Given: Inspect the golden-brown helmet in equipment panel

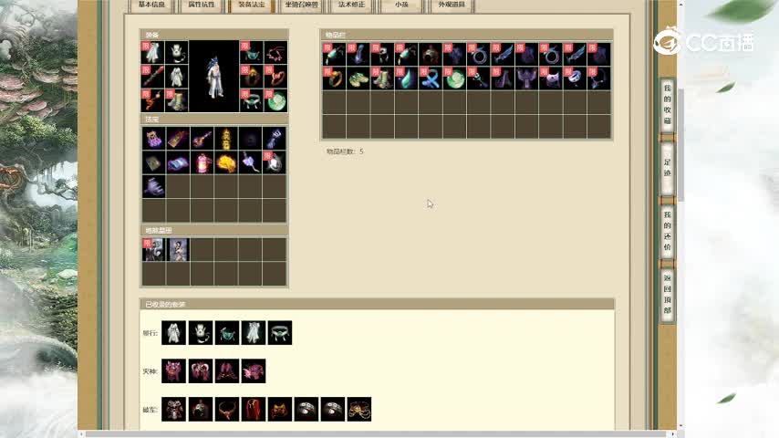Looking at the screenshot, I should pyautogui.click(x=252, y=76).
